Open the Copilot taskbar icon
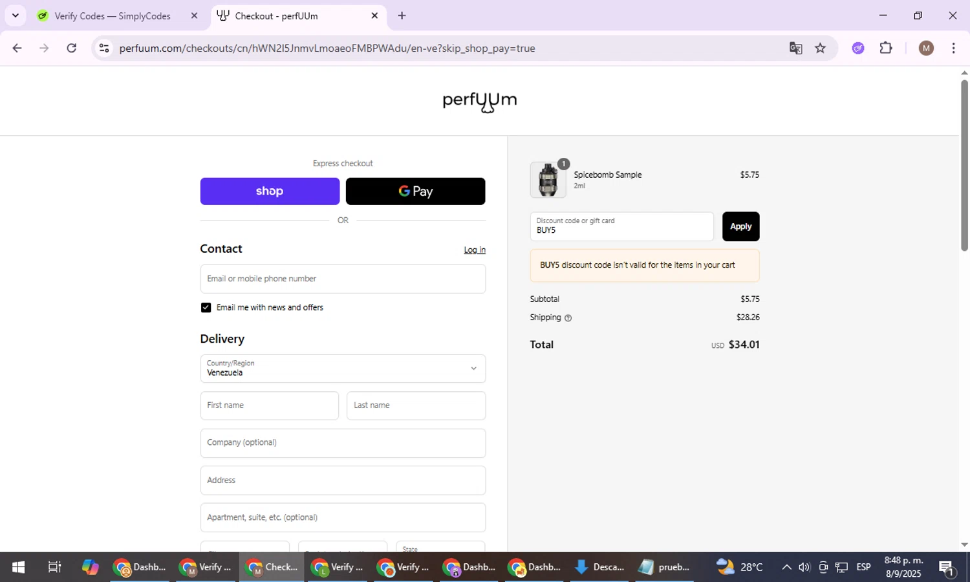The width and height of the screenshot is (970, 582). (x=90, y=567)
